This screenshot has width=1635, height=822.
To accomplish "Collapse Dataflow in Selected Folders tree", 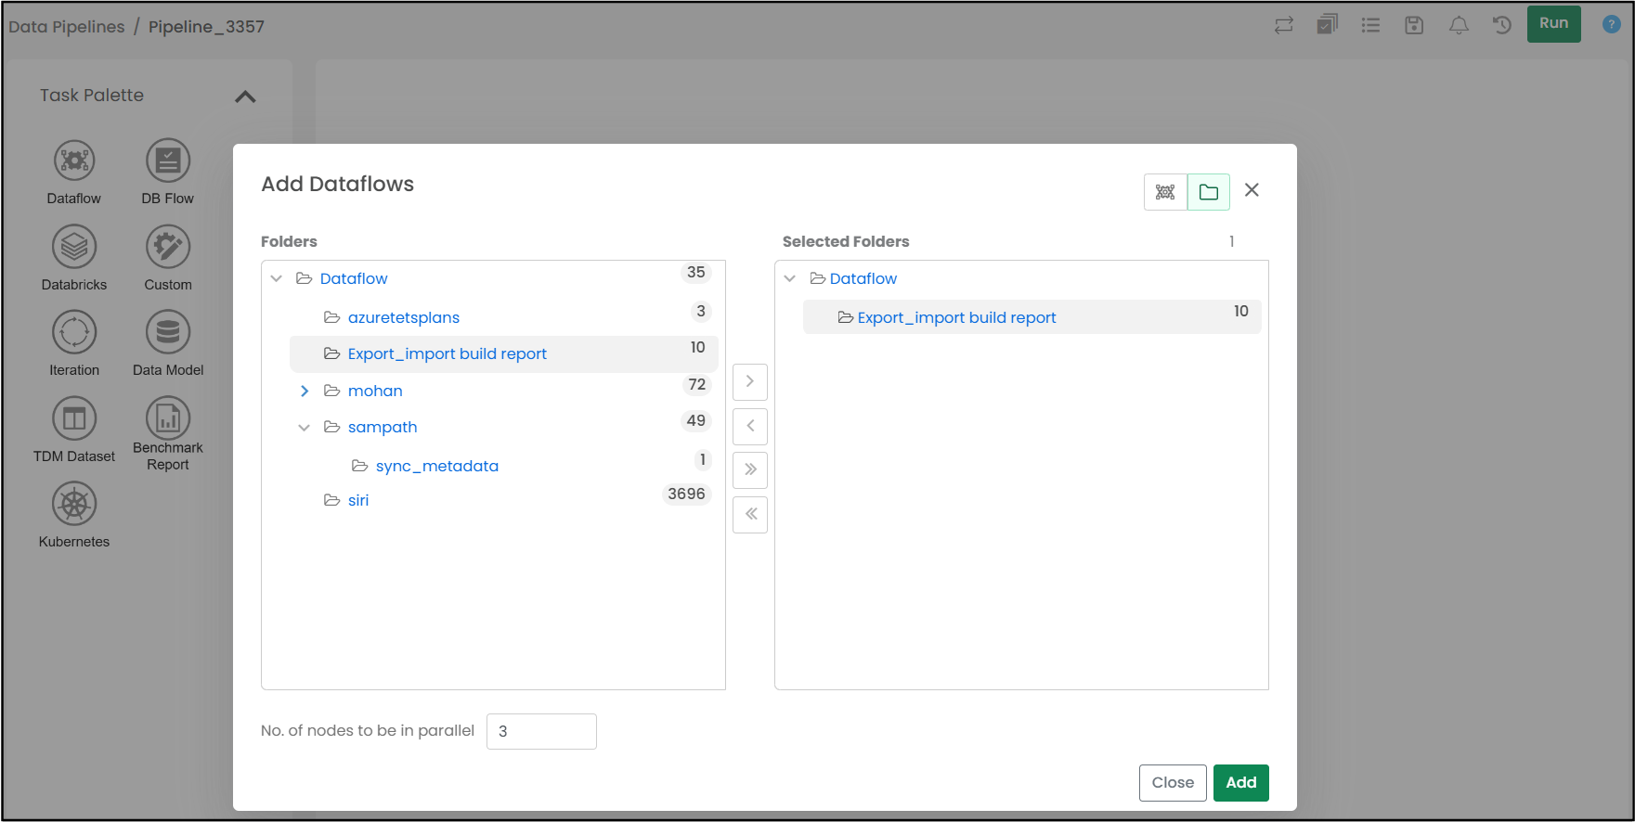I will (x=790, y=278).
